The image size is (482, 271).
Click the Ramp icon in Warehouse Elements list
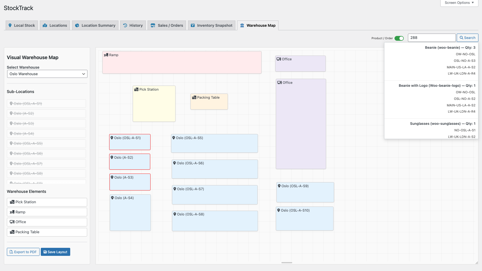click(x=12, y=212)
